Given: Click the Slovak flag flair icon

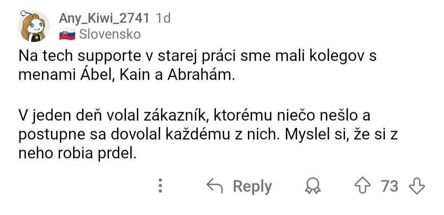Looking at the screenshot, I should [x=66, y=34].
